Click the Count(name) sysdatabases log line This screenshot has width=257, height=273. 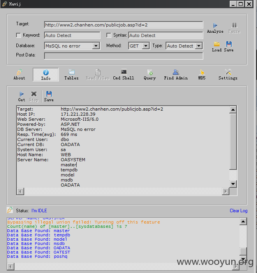click(67, 226)
